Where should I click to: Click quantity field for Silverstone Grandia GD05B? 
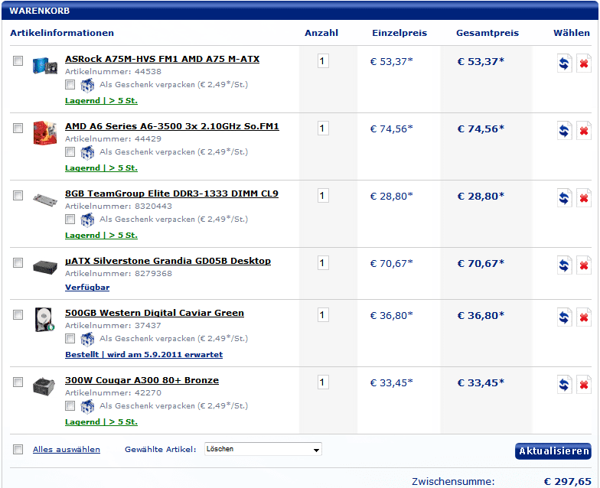click(x=323, y=263)
